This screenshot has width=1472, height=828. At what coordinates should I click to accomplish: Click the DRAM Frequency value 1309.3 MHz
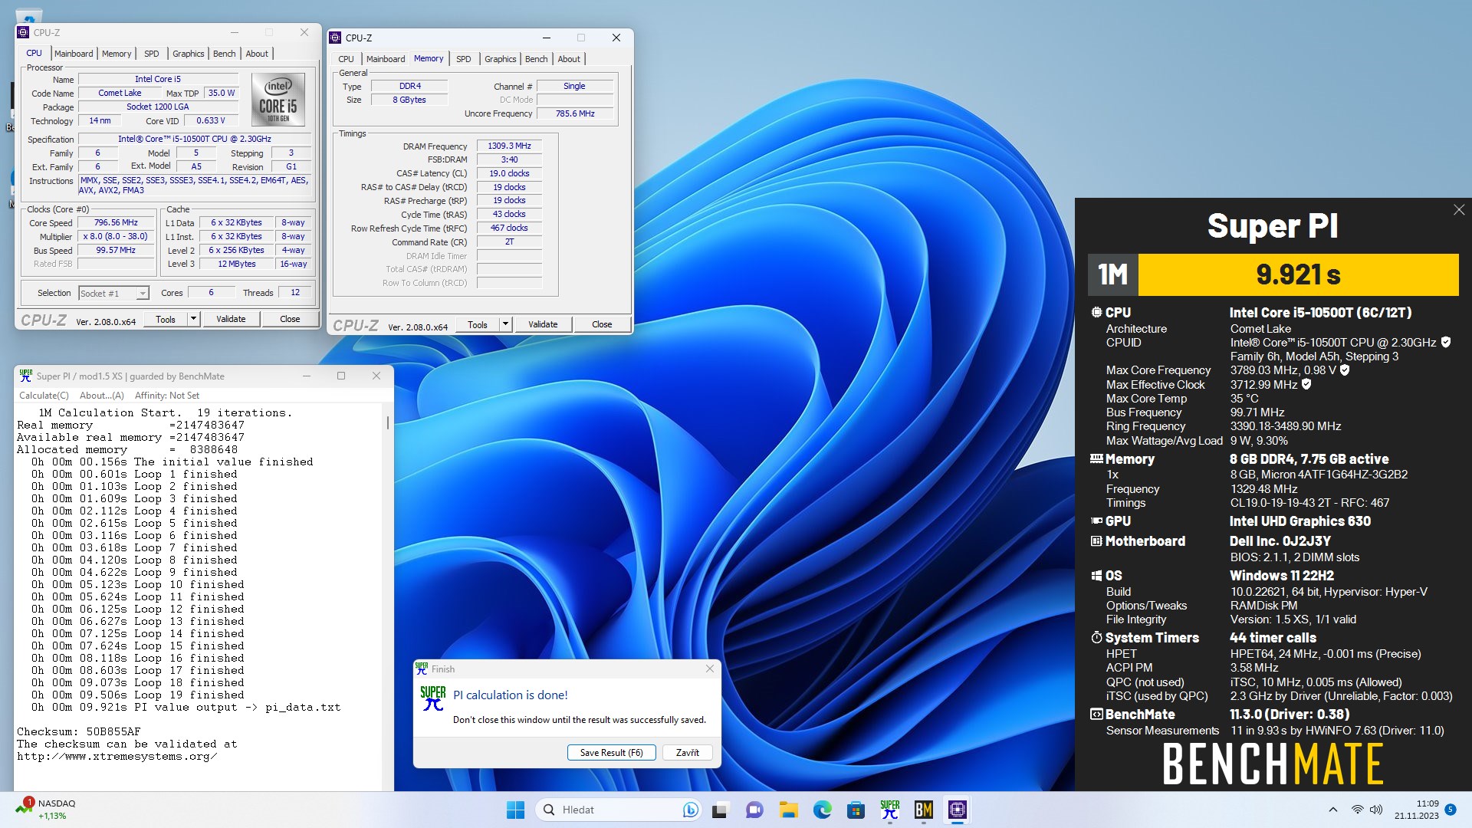pyautogui.click(x=509, y=146)
